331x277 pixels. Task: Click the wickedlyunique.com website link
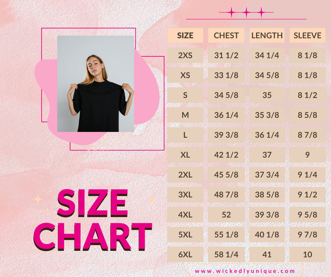point(245,271)
